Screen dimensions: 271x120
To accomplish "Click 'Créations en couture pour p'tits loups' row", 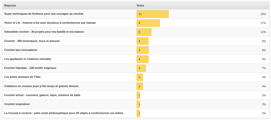I will (41, 86).
